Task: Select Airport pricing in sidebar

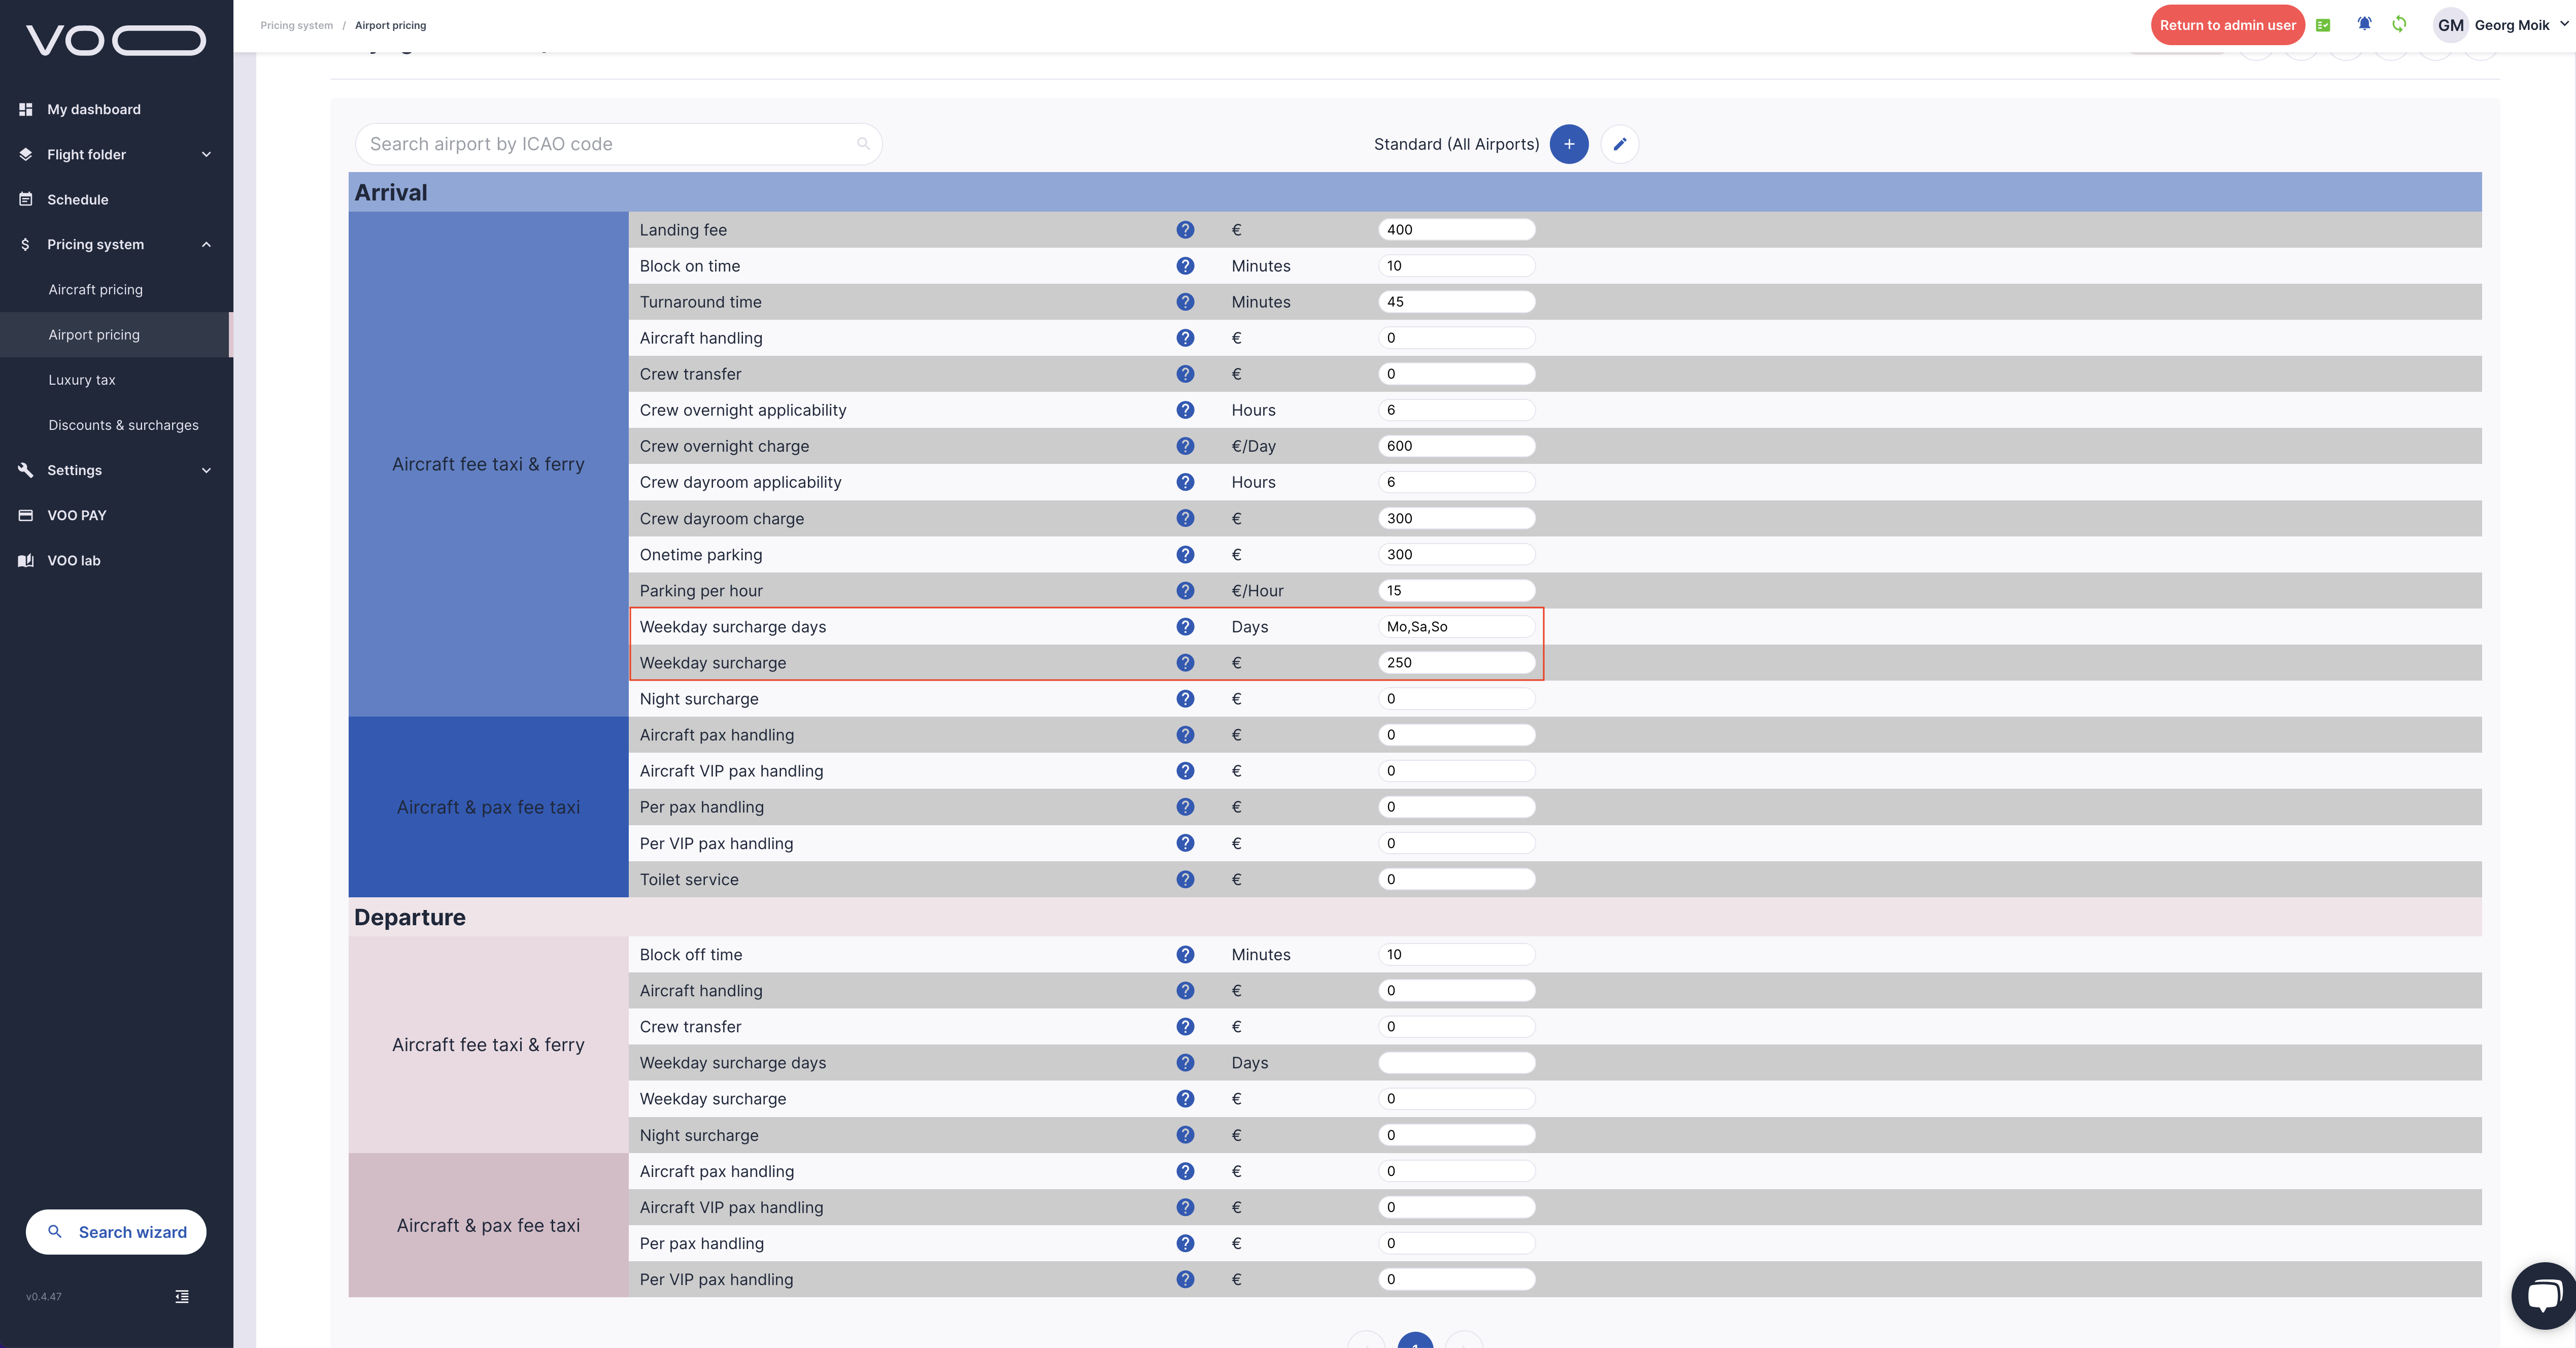Action: pyautogui.click(x=94, y=334)
